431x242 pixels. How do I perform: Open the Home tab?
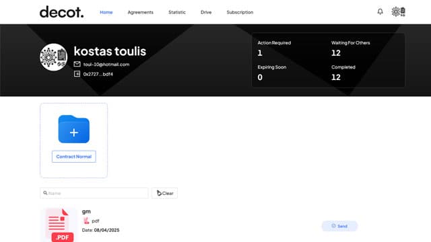pyautogui.click(x=106, y=12)
